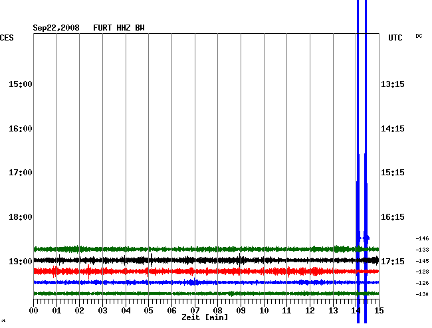Click the 14:15 UTC time label

[393, 129]
